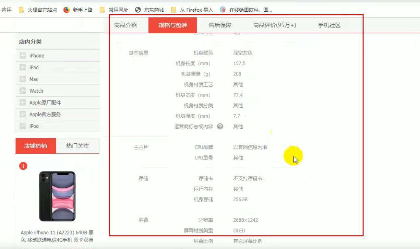420x249 pixels.
Task: Click the globe icon for 京东商城 bookmark
Action: [138, 10]
